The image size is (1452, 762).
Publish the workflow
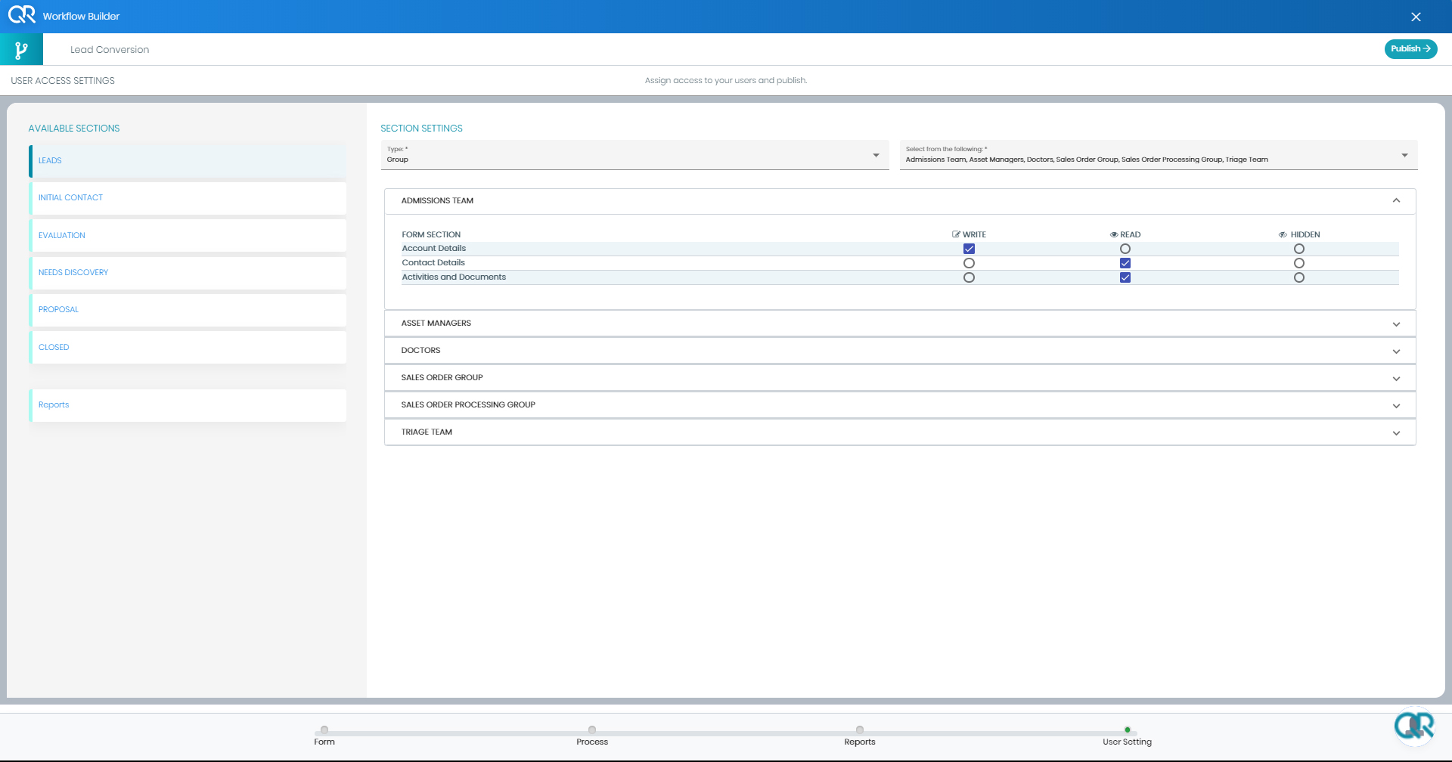click(x=1410, y=48)
